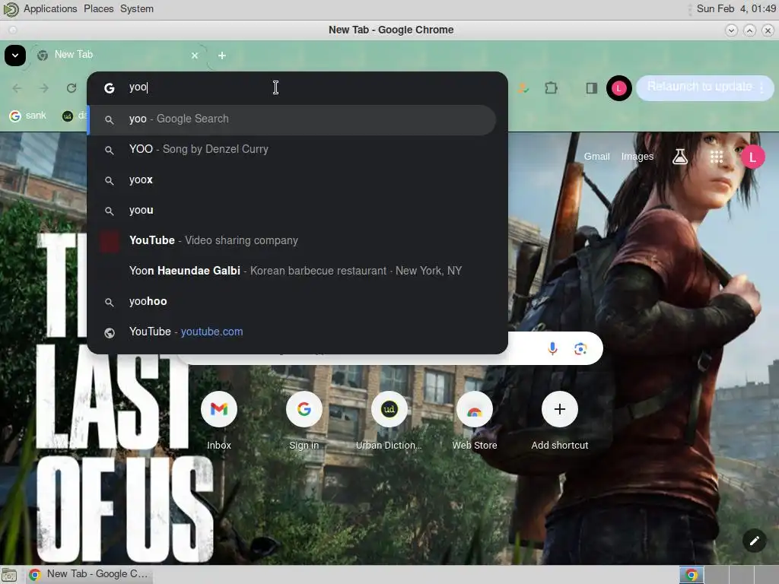Open the Sign in Google shortcut
This screenshot has width=779, height=584.
(x=304, y=420)
